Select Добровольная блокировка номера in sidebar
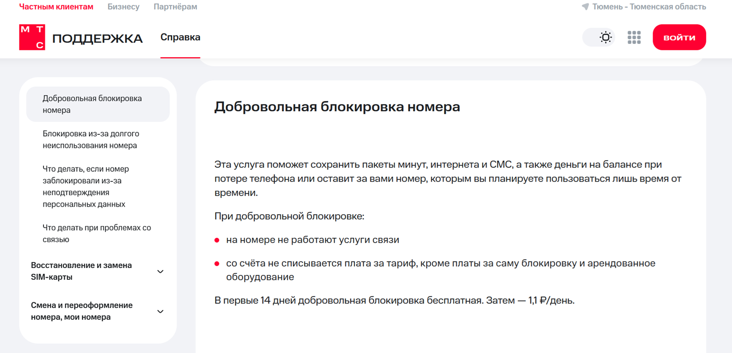Viewport: 732px width, 353px height. tap(98, 104)
